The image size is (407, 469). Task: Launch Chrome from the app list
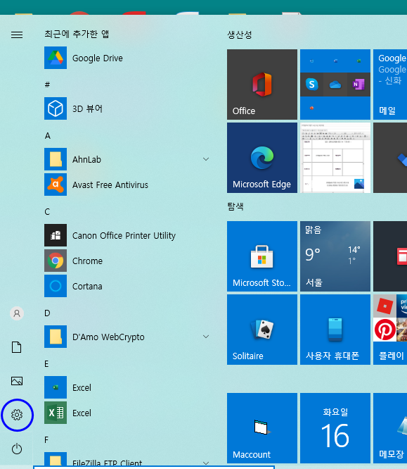coord(127,261)
